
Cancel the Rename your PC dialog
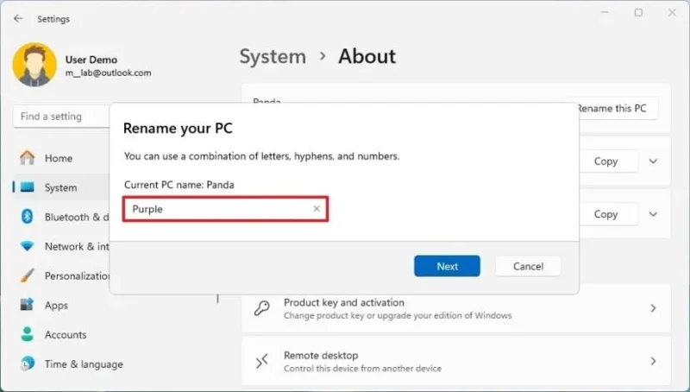pos(528,266)
